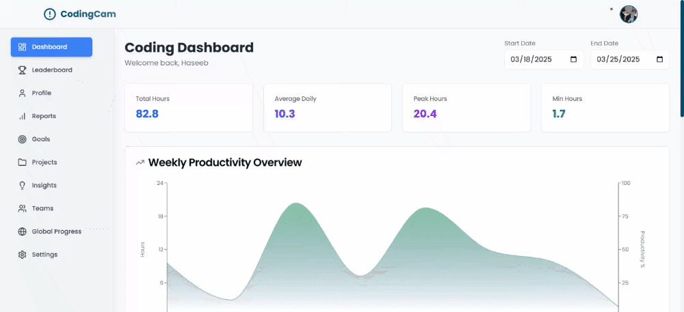Go to the Settings label in sidebar
This screenshot has height=312, width=684.
(44, 255)
